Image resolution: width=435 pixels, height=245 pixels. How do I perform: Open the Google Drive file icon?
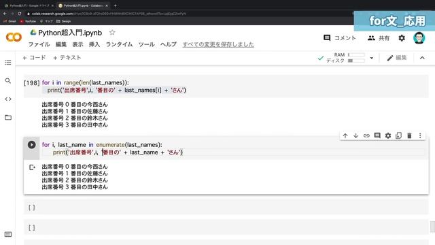pyautogui.click(x=33, y=32)
